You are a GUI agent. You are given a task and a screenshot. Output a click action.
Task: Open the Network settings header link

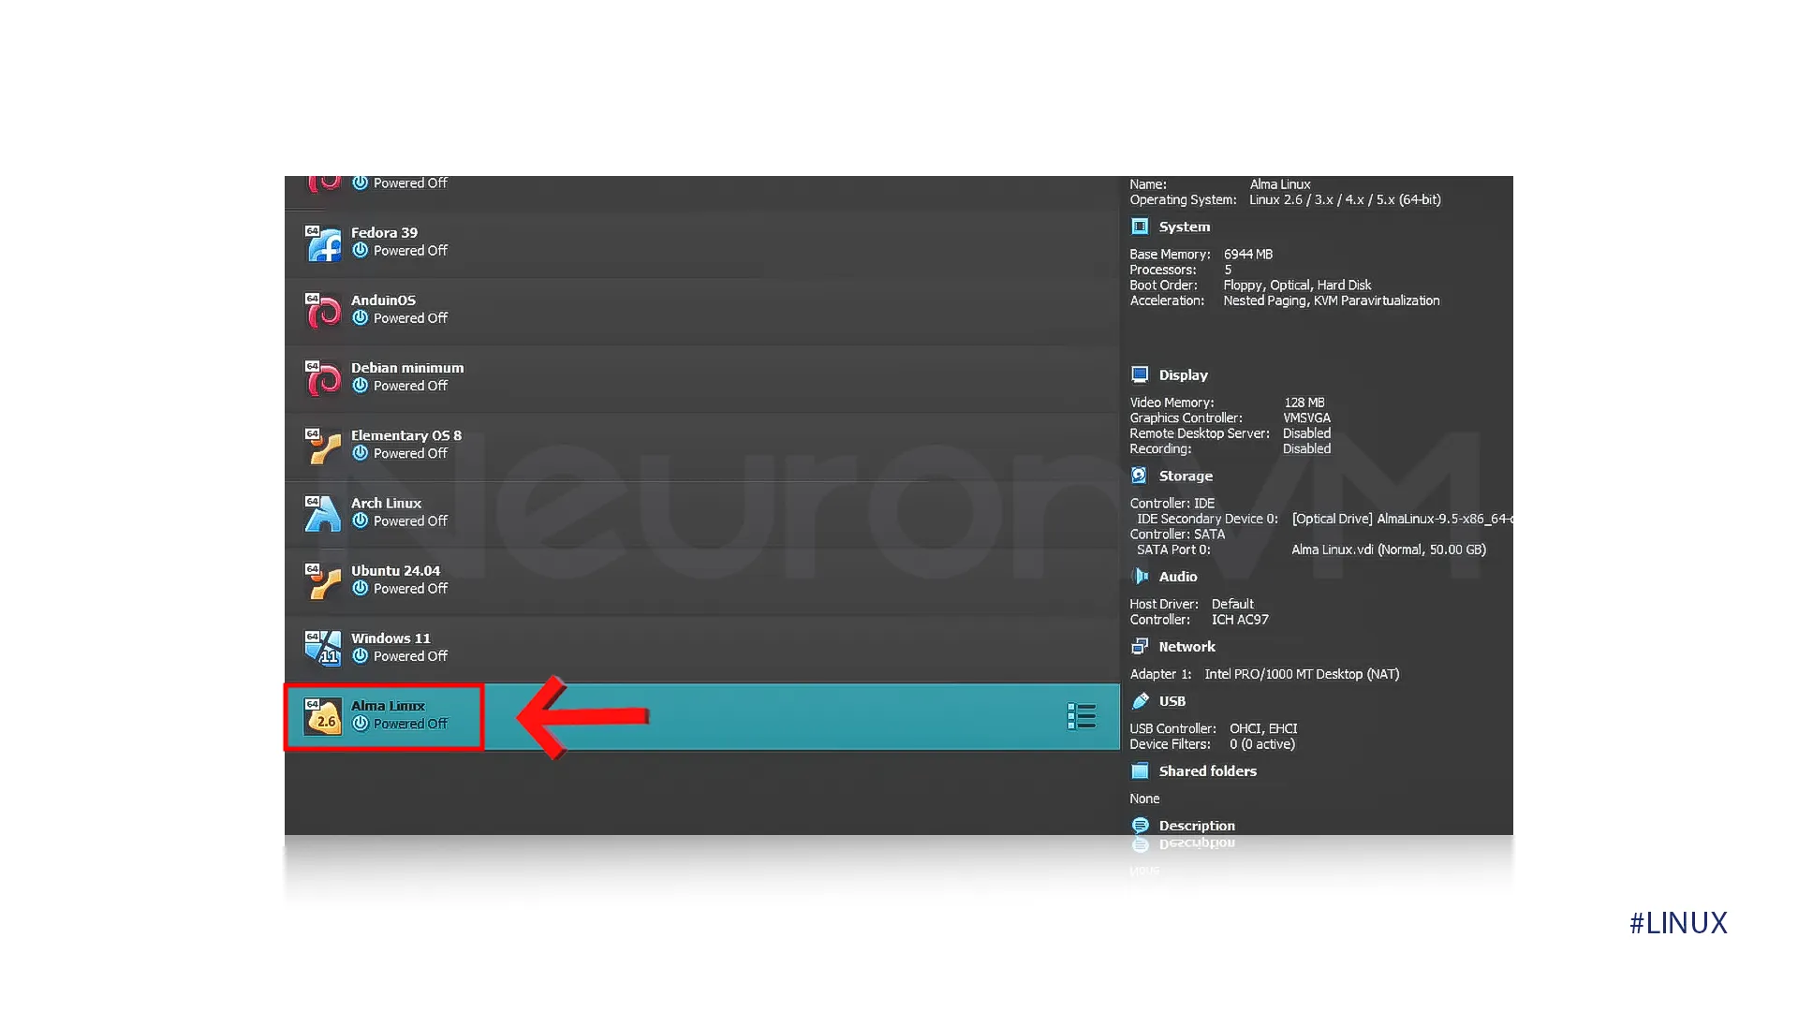pos(1187,647)
